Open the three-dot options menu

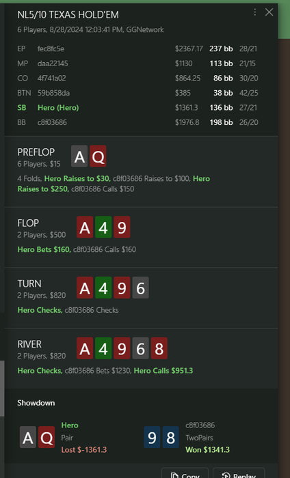coord(254,12)
